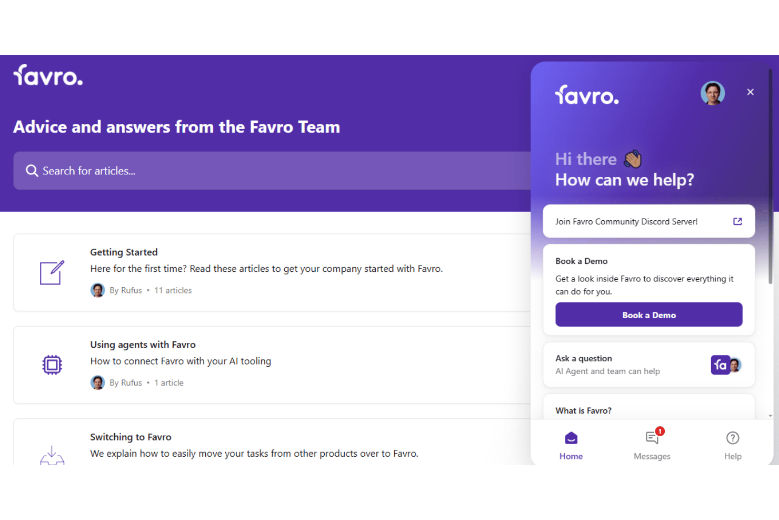Click Rufus avatar under Using agents
The image size is (779, 520).
[97, 382]
